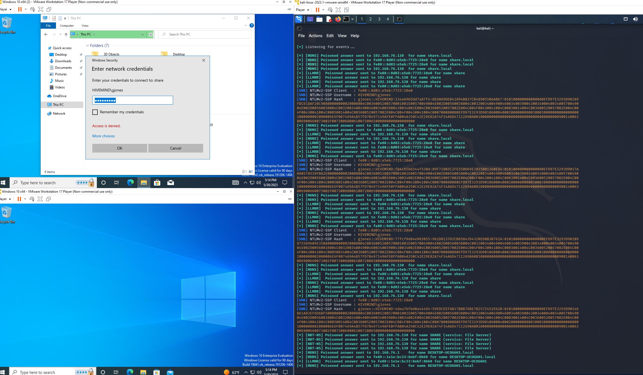Expand the explorer ribbon chevron

[245, 25]
